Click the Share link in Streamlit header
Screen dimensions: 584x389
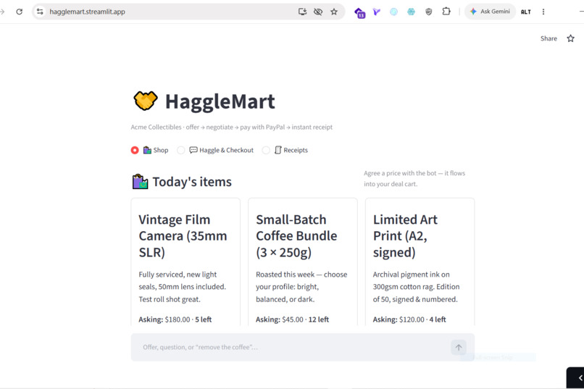(548, 38)
